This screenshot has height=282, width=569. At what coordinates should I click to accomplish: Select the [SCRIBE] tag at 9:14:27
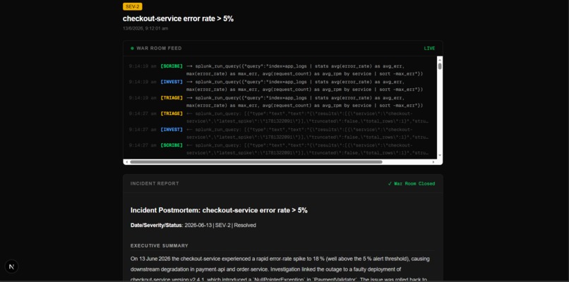(172, 145)
